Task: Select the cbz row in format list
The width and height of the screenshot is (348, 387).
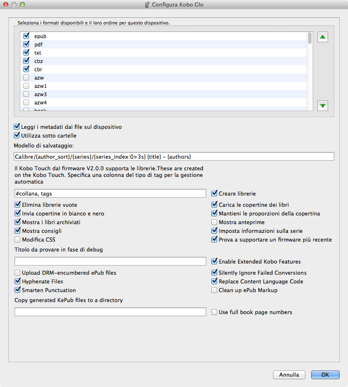Action: [x=163, y=61]
